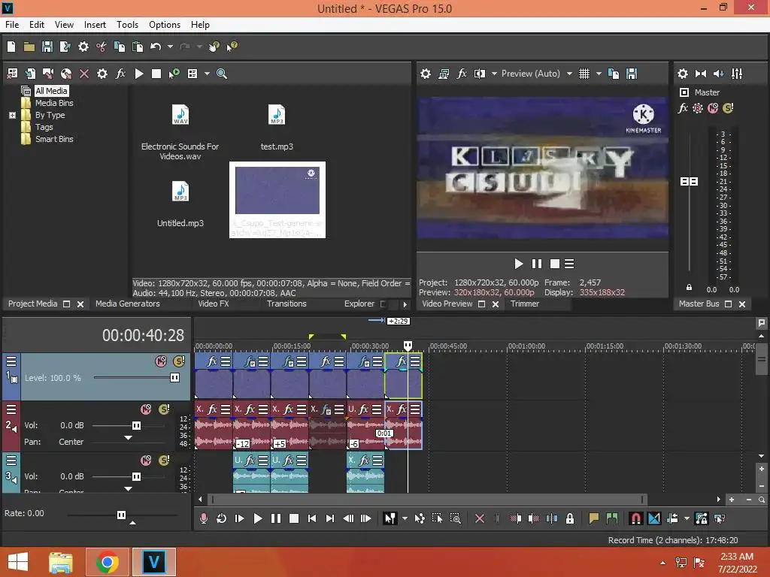Image resolution: width=770 pixels, height=577 pixels.
Task: Open Master FX in Master Bus panel
Action: pyautogui.click(x=683, y=108)
